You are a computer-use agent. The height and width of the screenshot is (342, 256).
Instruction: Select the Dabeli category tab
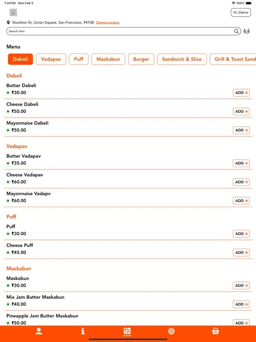[20, 59]
